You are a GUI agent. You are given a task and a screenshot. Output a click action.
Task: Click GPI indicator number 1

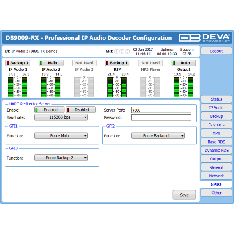point(117,51)
